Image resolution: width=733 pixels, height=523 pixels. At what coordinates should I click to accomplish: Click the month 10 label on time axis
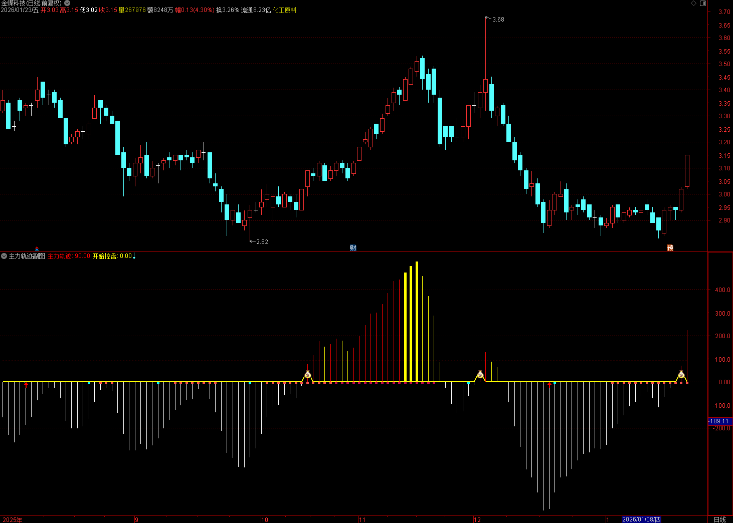[x=265, y=519]
